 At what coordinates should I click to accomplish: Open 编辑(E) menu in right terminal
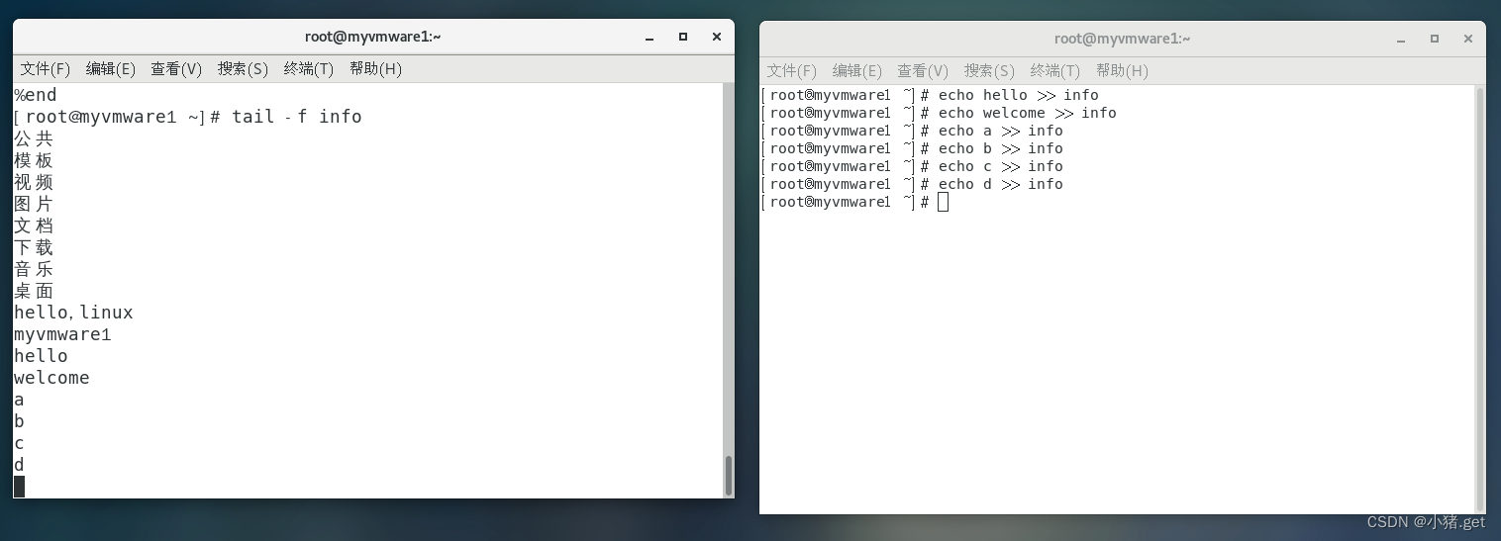click(857, 70)
